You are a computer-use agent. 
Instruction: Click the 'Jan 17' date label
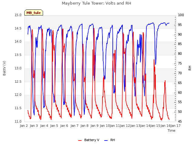click(176, 126)
